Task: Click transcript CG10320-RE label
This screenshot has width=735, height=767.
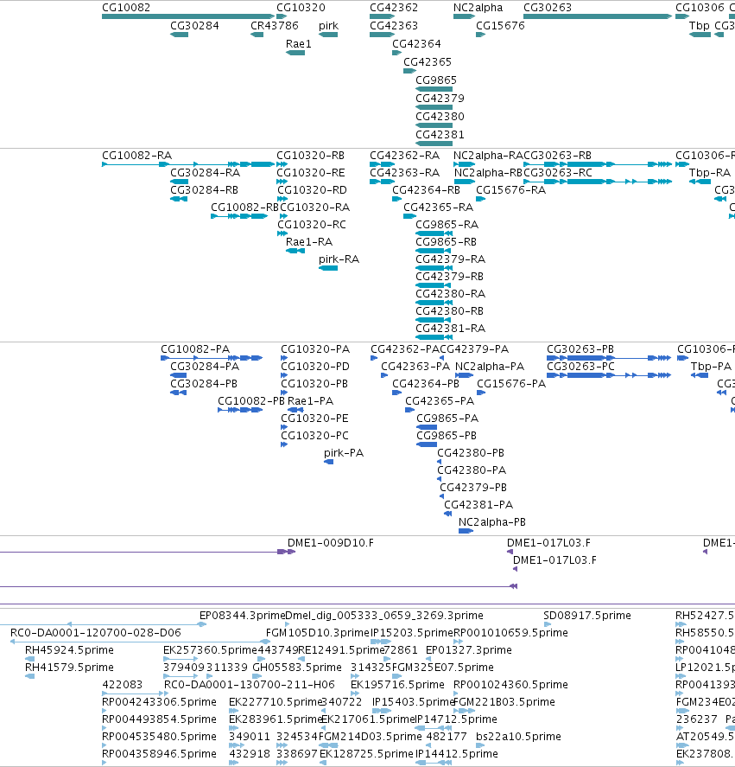Action: [x=311, y=173]
